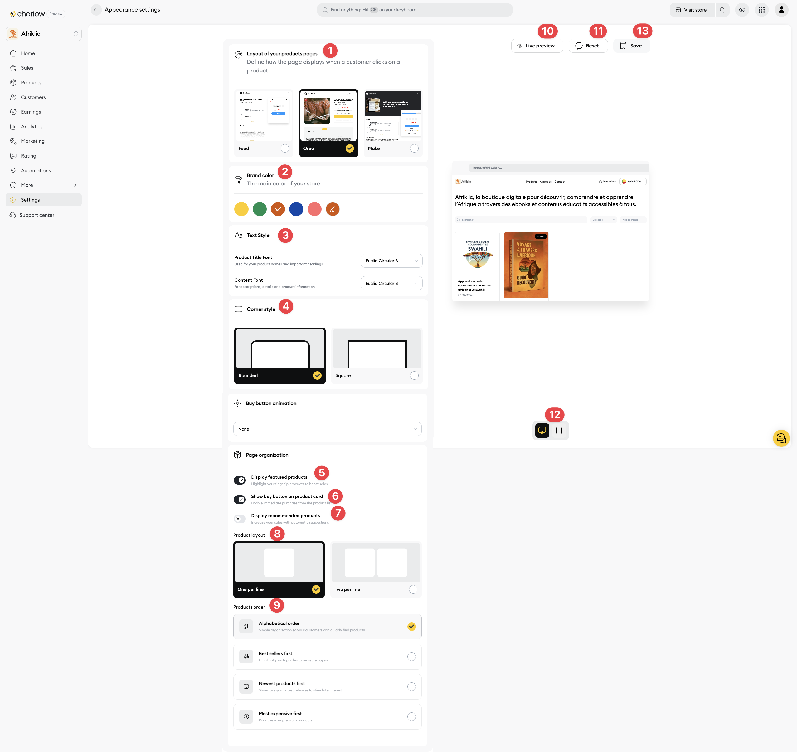This screenshot has height=752, width=797.
Task: Select desktop preview mode icon
Action: [542, 431]
